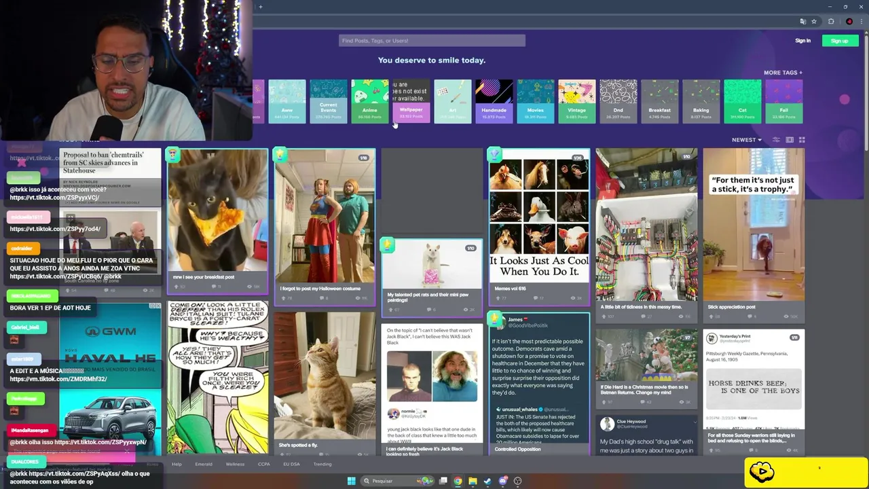This screenshot has width=869, height=489.
Task: Select the Aww tag tile
Action: click(x=286, y=101)
